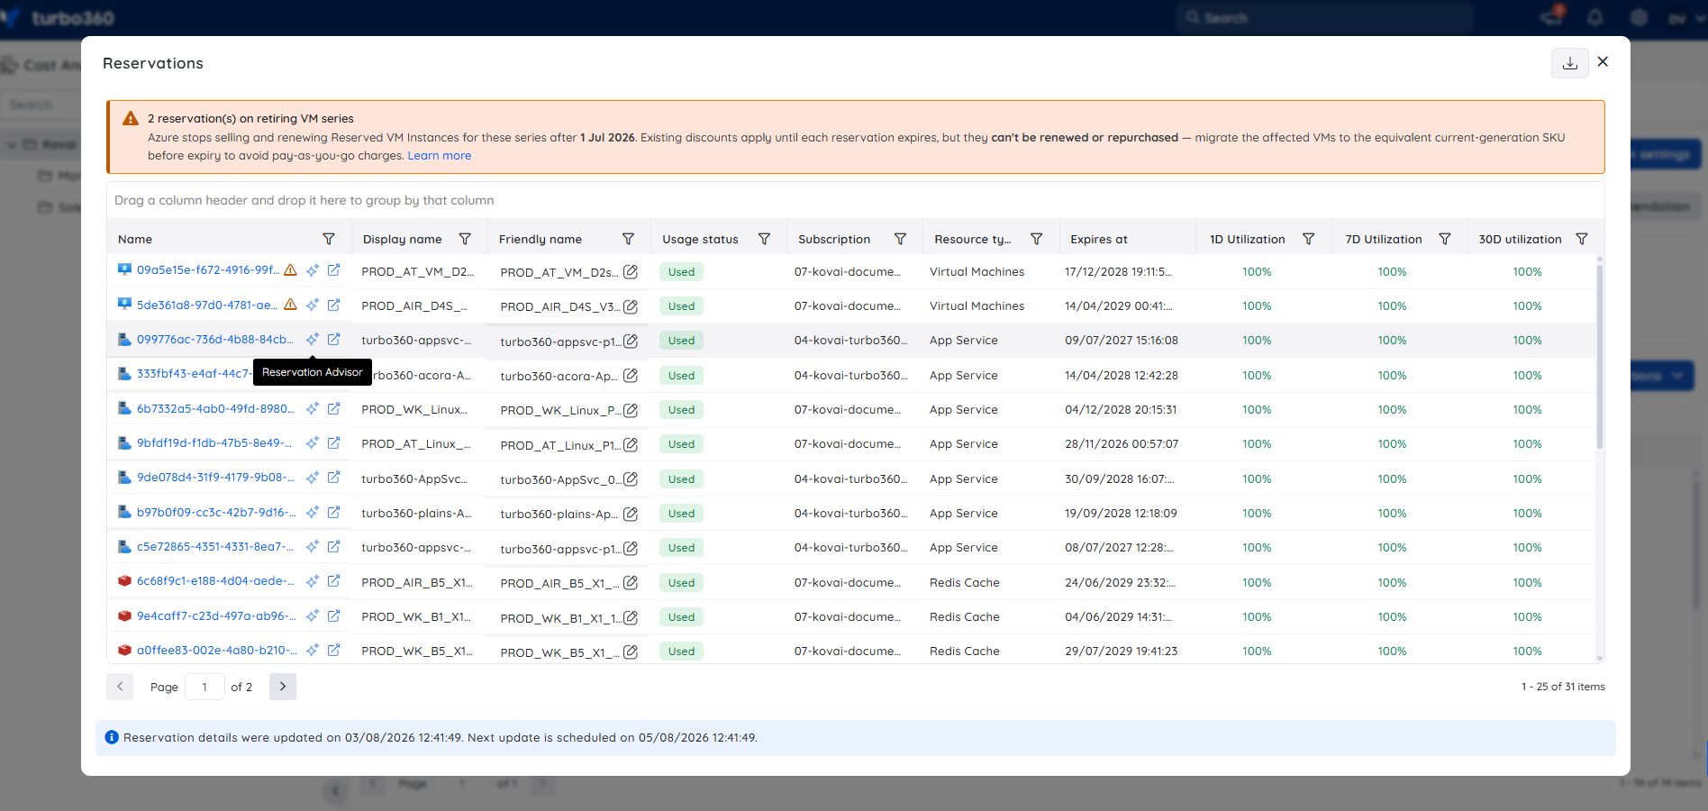Open external link for 9bfdf19d reservation
Image resolution: width=1708 pixels, height=811 pixels.
[x=333, y=442]
